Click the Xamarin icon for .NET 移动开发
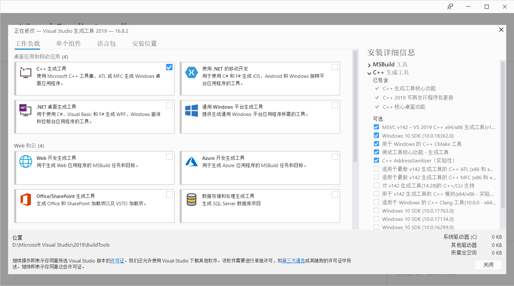The image size is (514, 286). pos(191,72)
